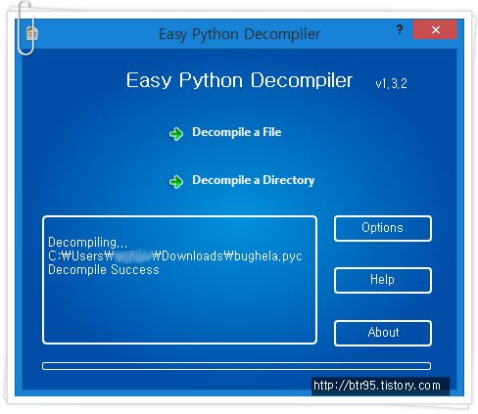Click the green arrow beside Decompile a File
The height and width of the screenshot is (414, 478).
tap(176, 133)
